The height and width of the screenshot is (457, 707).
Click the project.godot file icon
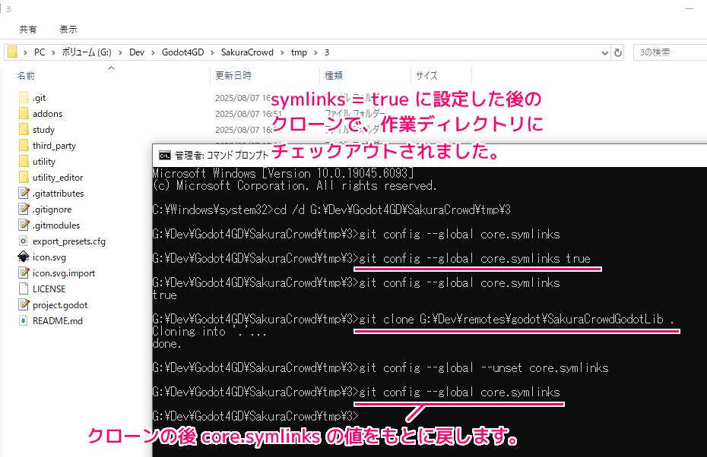coord(23,305)
